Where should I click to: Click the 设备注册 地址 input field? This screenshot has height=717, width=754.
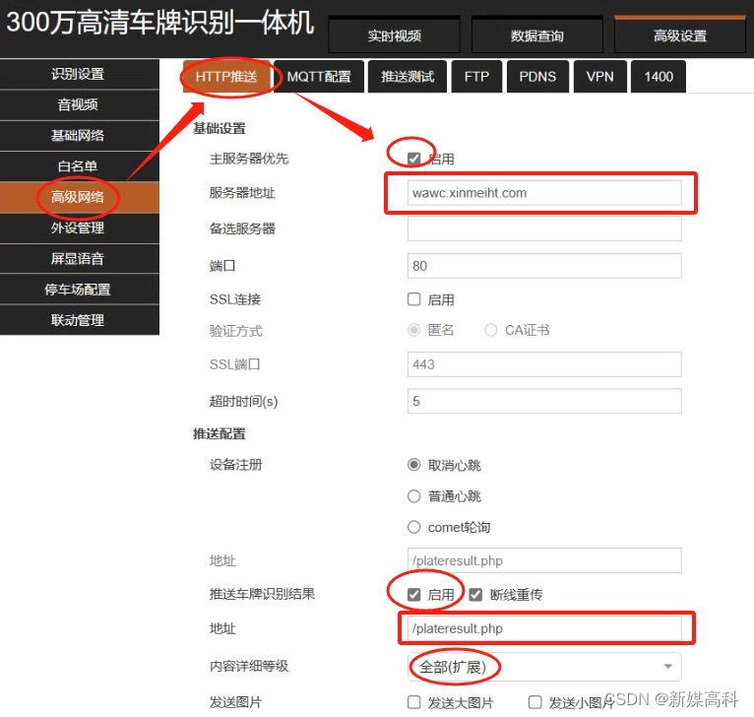point(544,560)
